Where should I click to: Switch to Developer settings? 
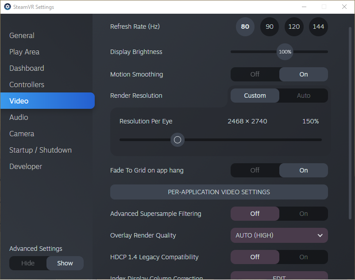[26, 166]
